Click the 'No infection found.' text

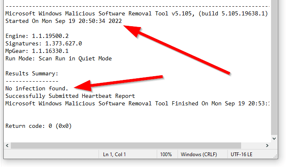[37, 88]
